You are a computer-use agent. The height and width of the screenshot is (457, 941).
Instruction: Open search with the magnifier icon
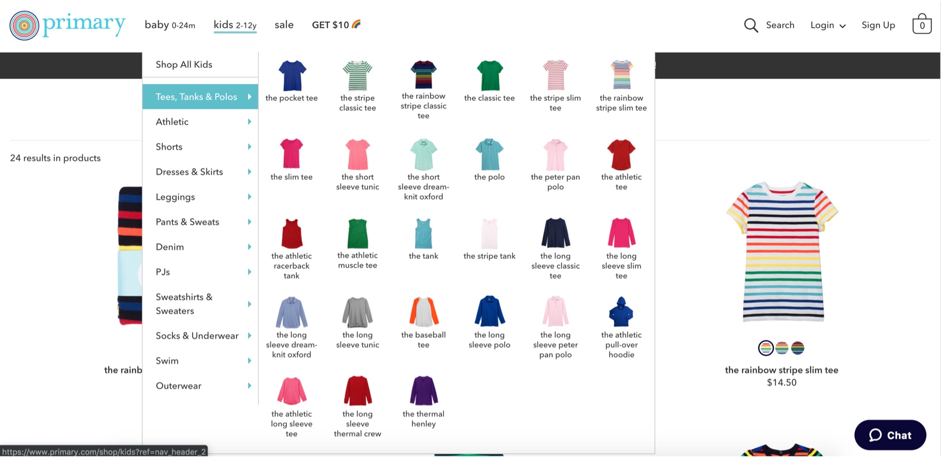pyautogui.click(x=750, y=25)
